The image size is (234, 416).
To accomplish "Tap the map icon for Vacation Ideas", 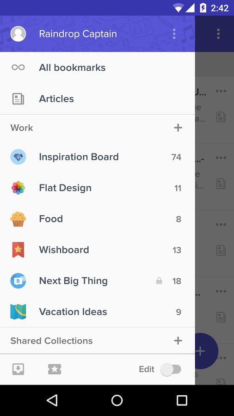I will (x=18, y=312).
